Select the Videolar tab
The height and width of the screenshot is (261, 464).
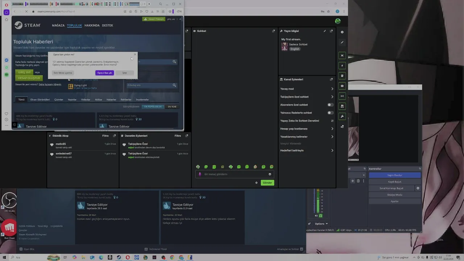coord(86,99)
